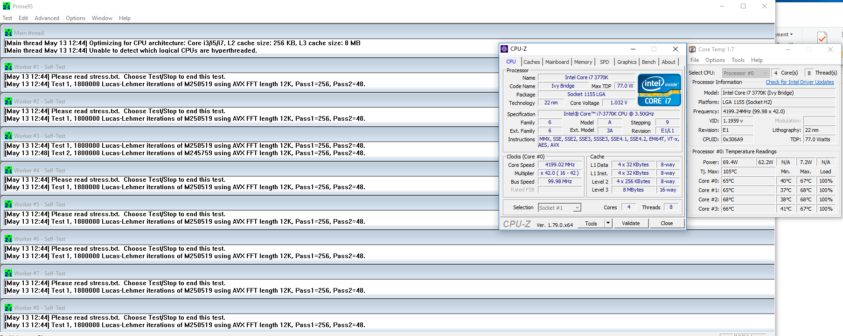843x336 pixels.
Task: Click the Bus Speed 99.98 MHz value
Action: click(x=560, y=181)
